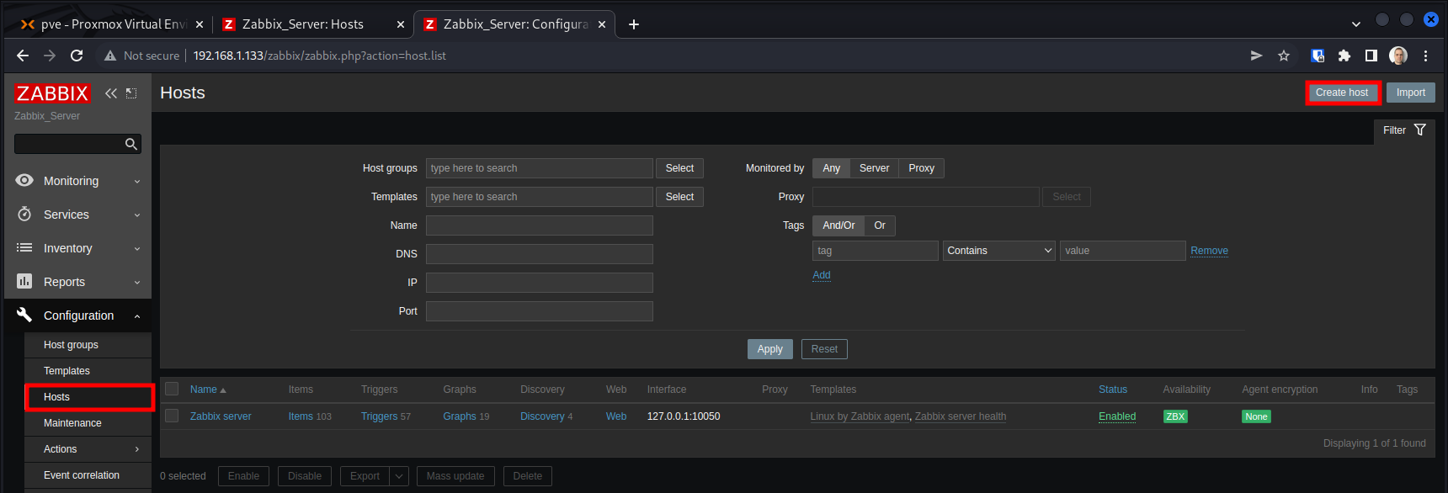Screen dimensions: 1448x493
Task: Open browser side panel icon
Action: coord(1371,56)
